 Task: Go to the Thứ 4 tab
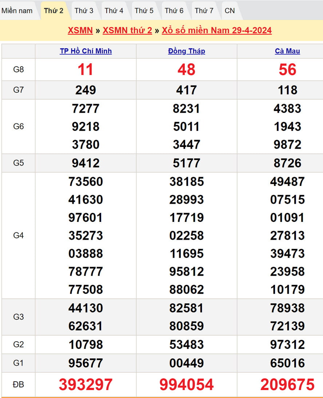click(114, 11)
